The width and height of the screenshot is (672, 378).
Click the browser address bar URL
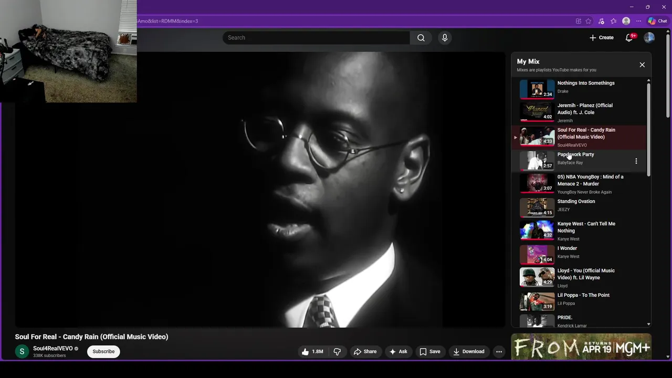point(168,21)
